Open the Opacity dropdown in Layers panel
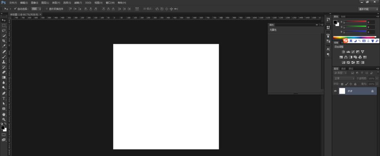 [x=377, y=78]
